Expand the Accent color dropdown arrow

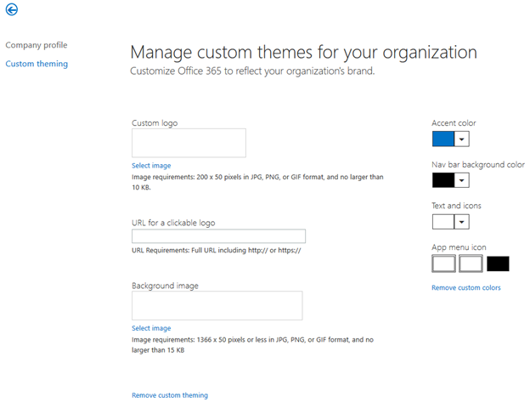click(x=462, y=139)
